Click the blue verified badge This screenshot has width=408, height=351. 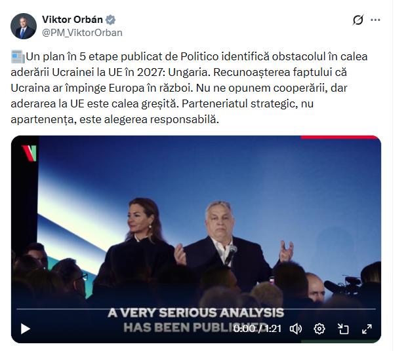111,20
